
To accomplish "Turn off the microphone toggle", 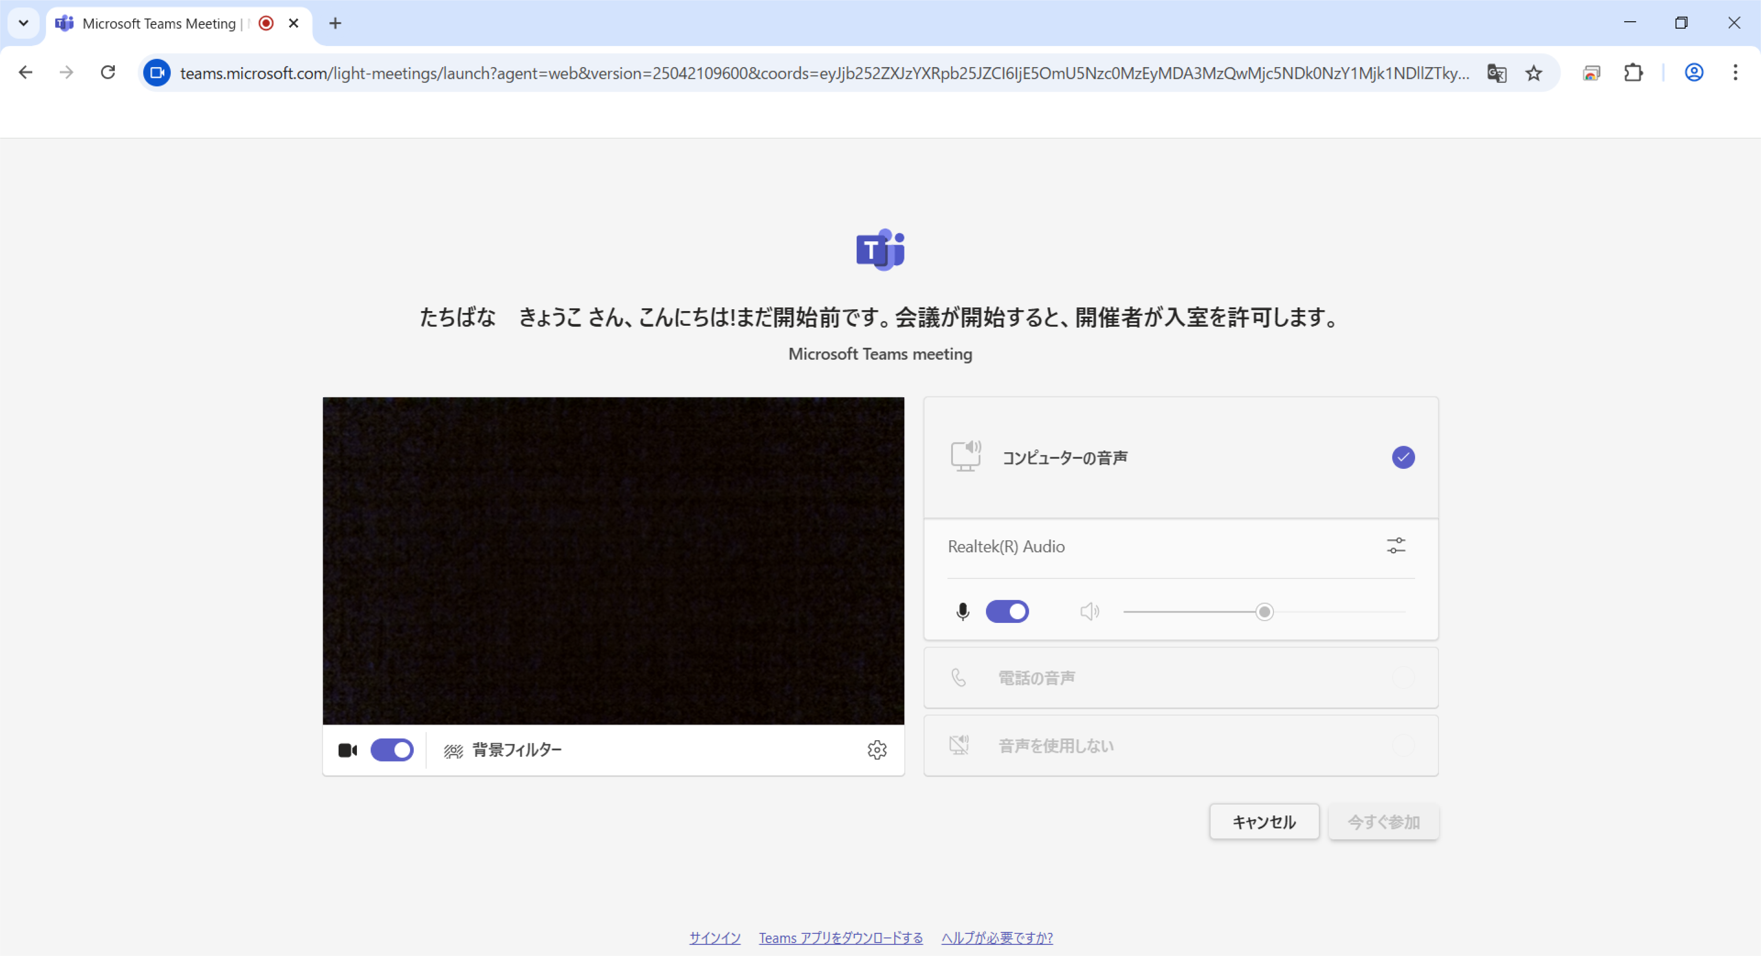I will (1007, 611).
